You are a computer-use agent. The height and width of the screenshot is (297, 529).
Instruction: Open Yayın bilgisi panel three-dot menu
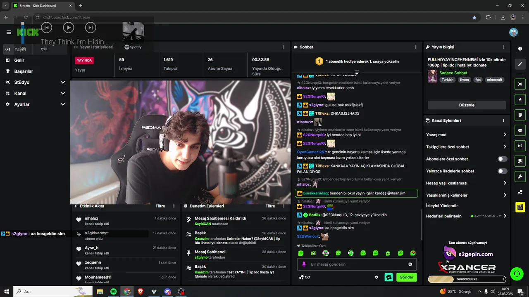503,47
